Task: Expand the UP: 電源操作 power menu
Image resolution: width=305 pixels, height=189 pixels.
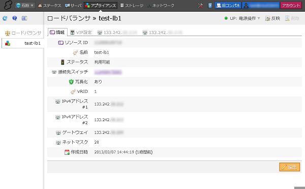Action: tap(242, 18)
